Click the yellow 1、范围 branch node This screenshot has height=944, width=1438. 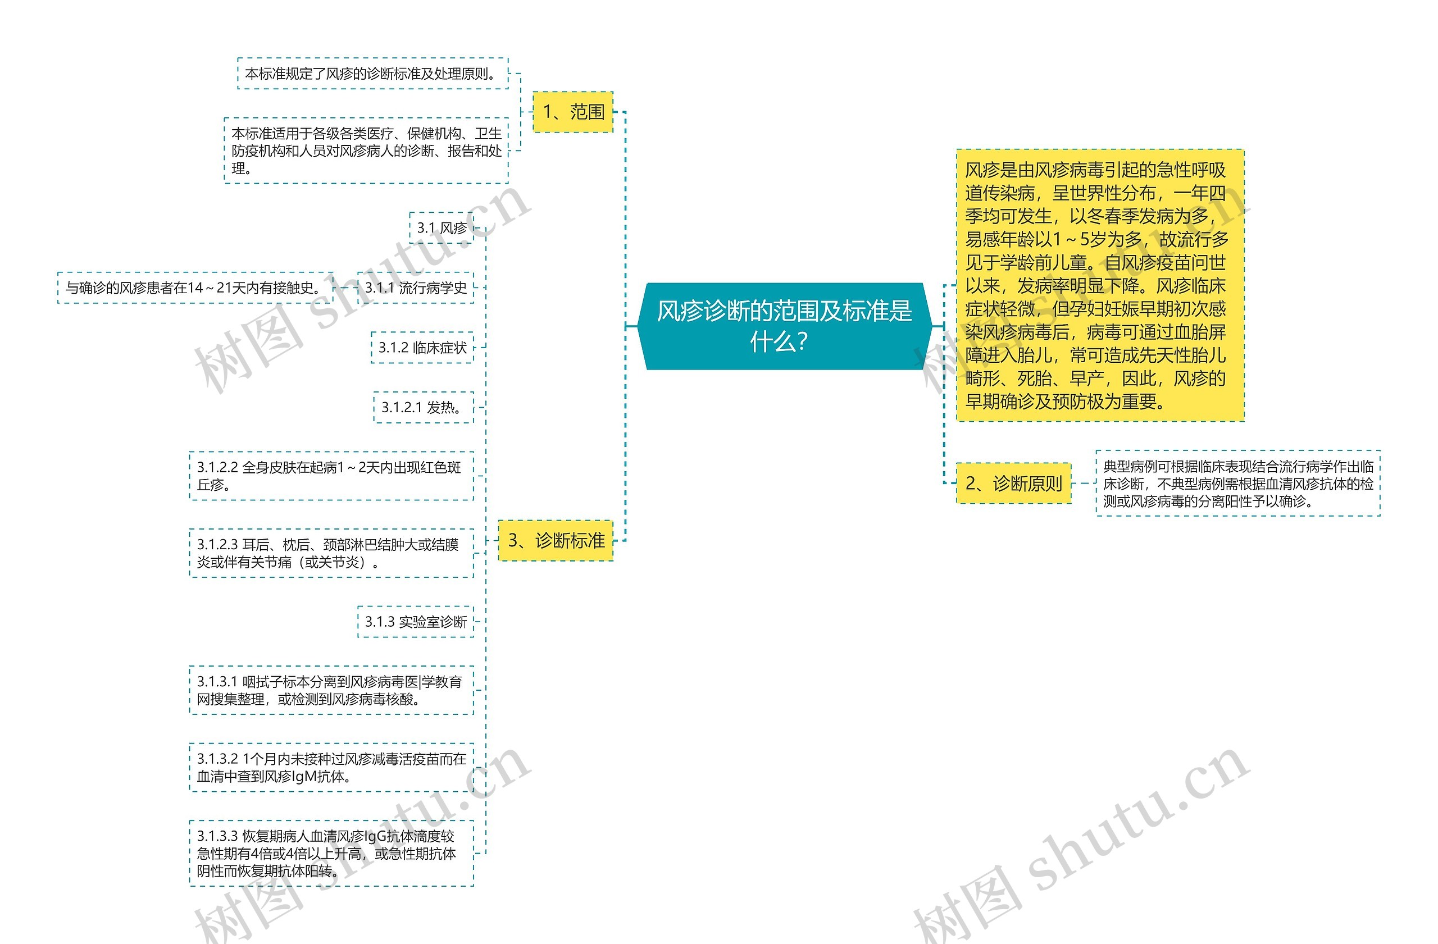[575, 112]
